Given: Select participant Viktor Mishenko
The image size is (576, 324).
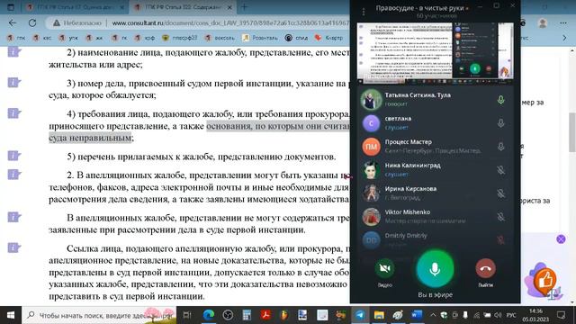Looking at the screenshot, I should pyautogui.click(x=435, y=217).
